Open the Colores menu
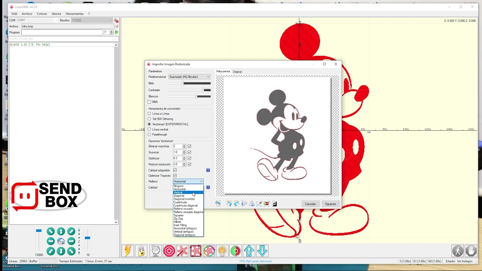The image size is (482, 271). click(x=42, y=14)
